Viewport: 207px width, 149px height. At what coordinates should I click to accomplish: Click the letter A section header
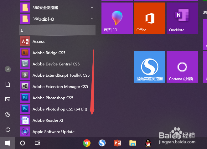[57, 30]
